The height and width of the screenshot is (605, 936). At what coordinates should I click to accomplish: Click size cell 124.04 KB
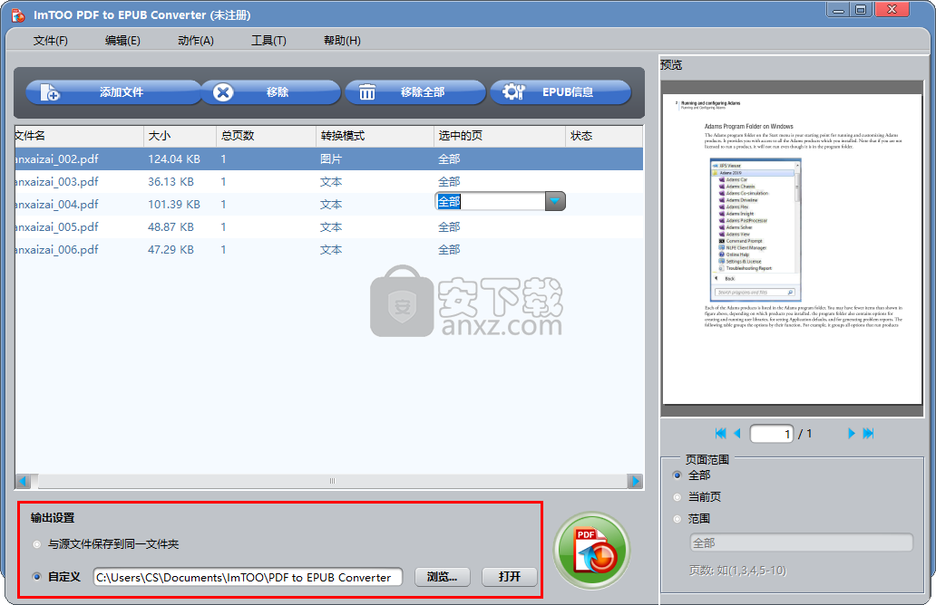[174, 159]
